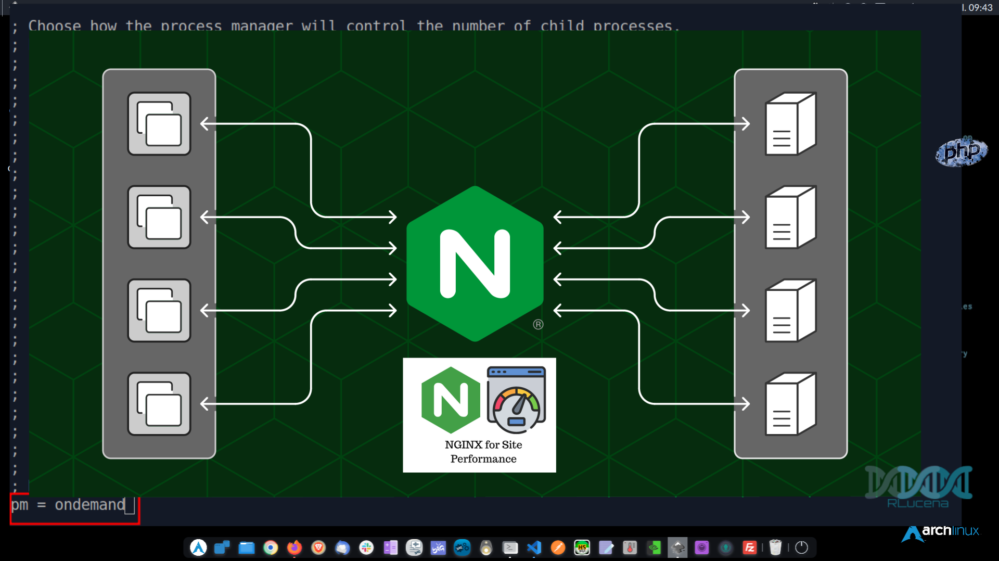The height and width of the screenshot is (561, 999).
Task: Click the PHP logo on the right
Action: click(962, 152)
